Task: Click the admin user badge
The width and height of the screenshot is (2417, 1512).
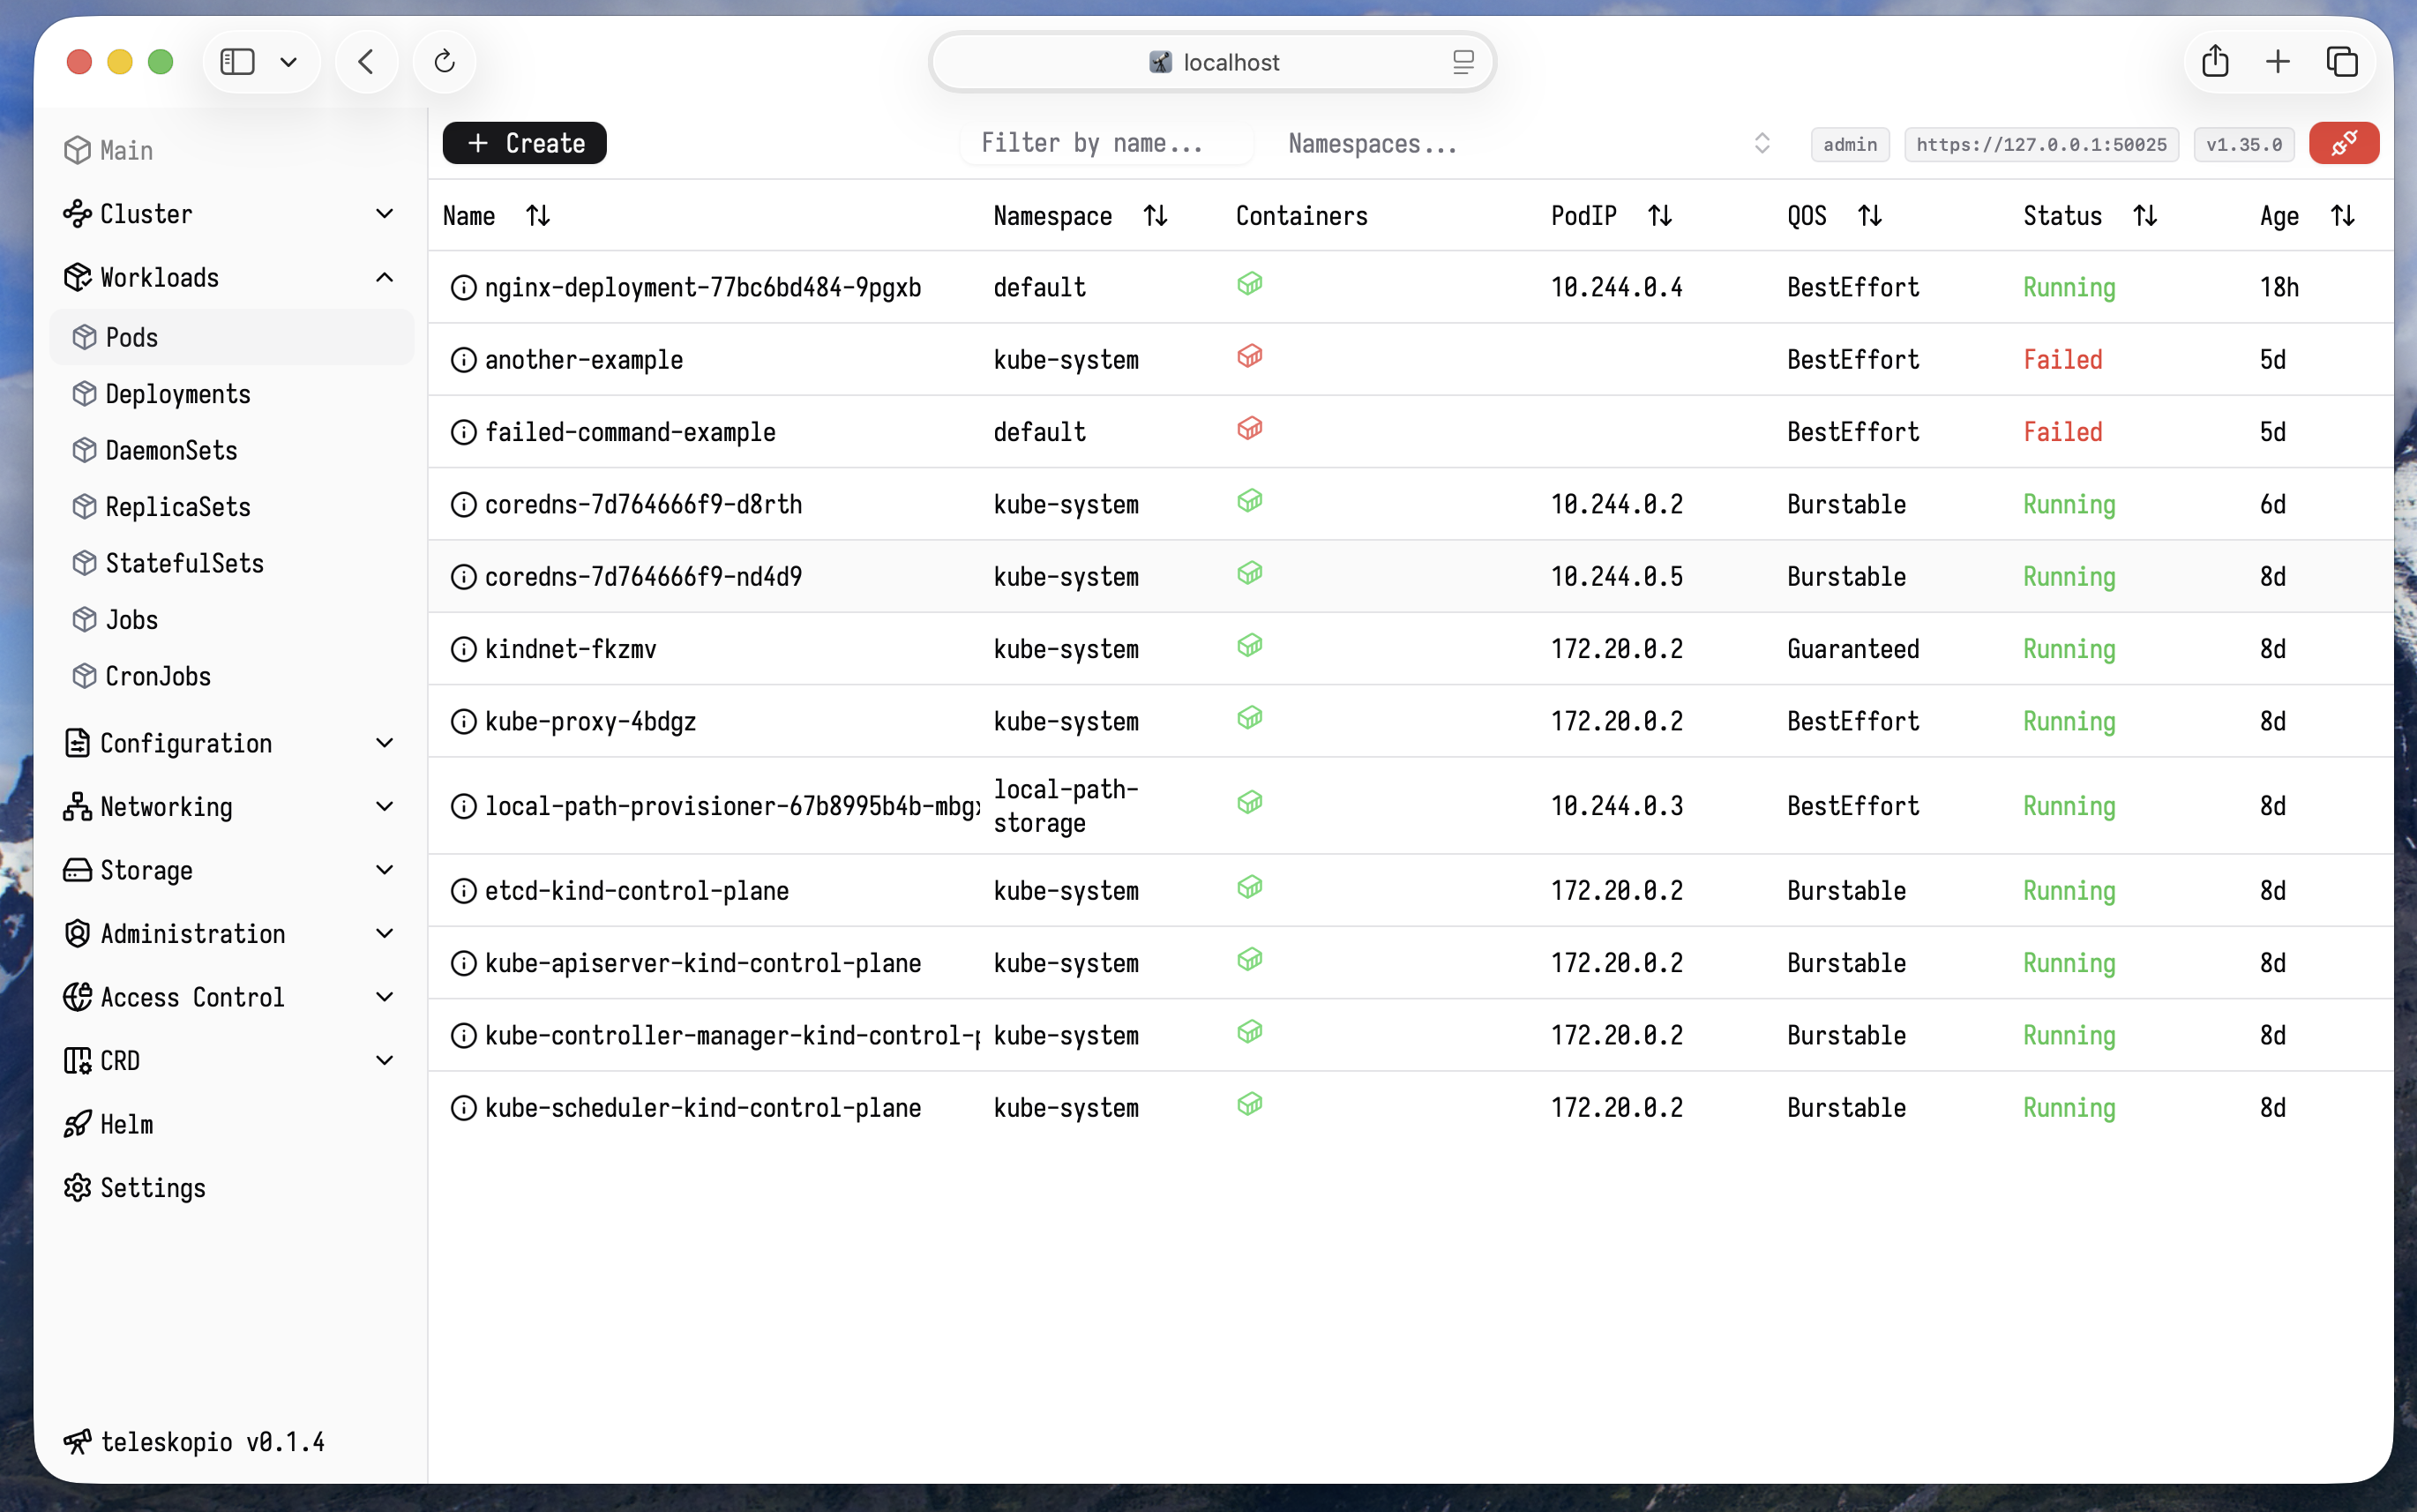Action: pos(1850,145)
